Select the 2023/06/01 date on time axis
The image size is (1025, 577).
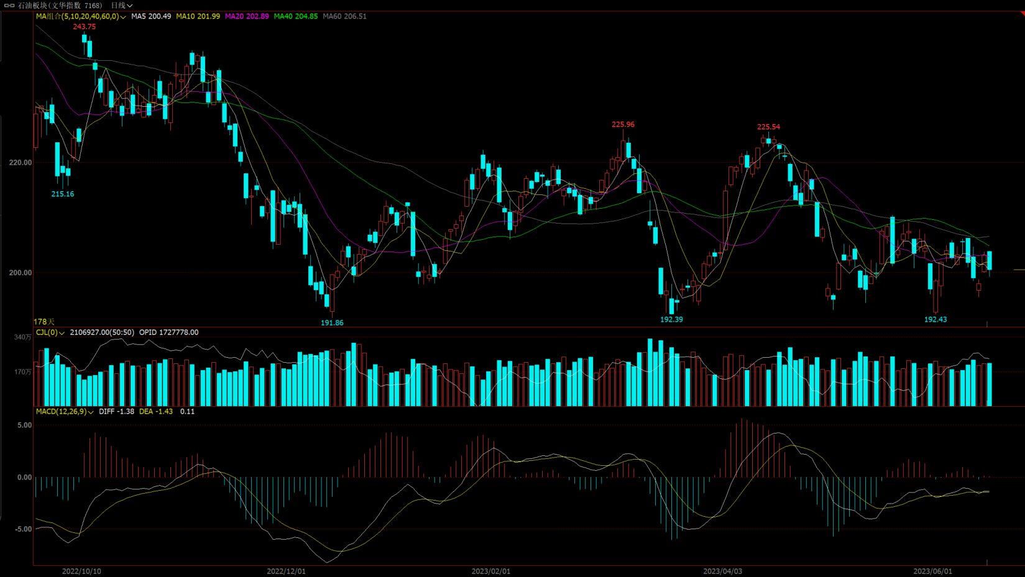932,571
